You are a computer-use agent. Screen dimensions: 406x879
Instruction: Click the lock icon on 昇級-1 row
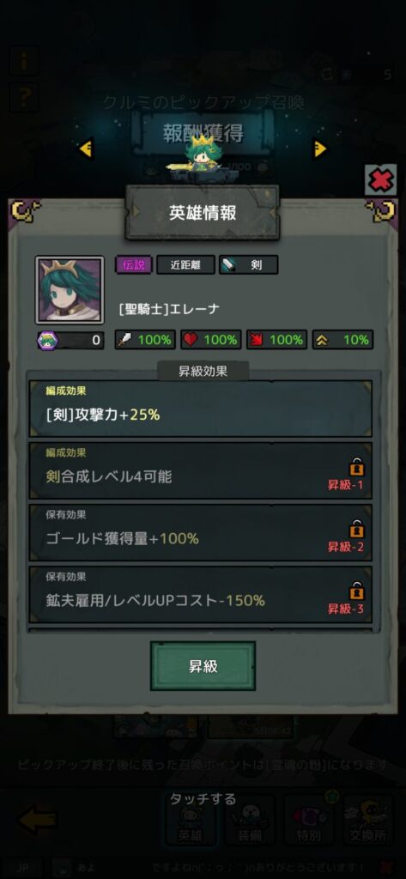tap(357, 466)
